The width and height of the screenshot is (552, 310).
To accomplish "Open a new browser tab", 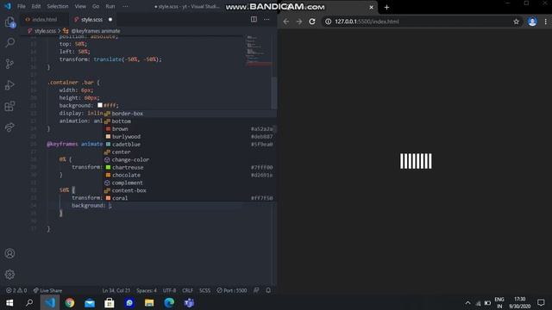I will (386, 7).
